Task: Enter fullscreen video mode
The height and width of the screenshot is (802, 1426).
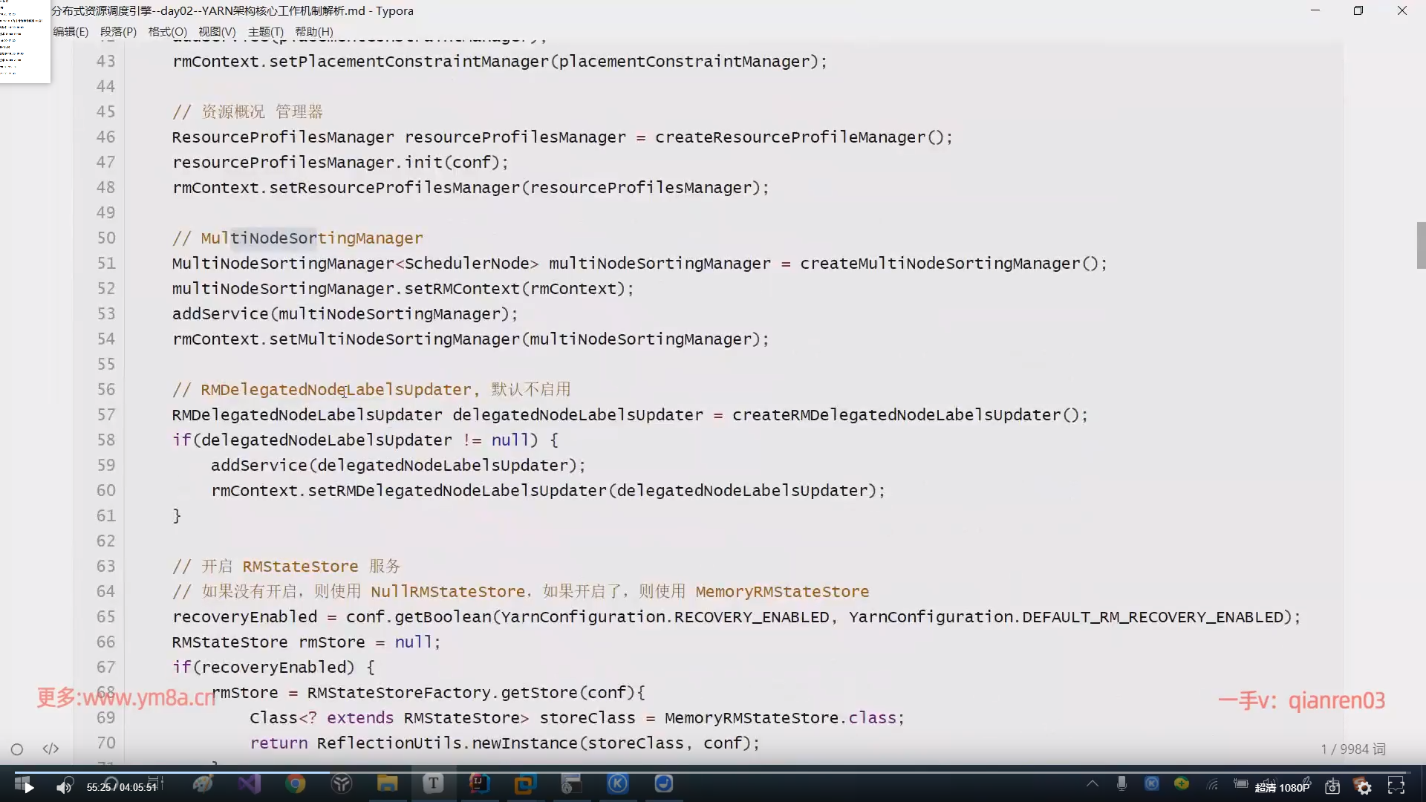Action: 1396,786
